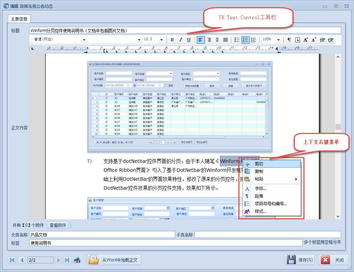Image resolution: width=354 pixels, height=272 pixels.
Task: Apply structured multilevel list formatting
Action: click(x=254, y=40)
